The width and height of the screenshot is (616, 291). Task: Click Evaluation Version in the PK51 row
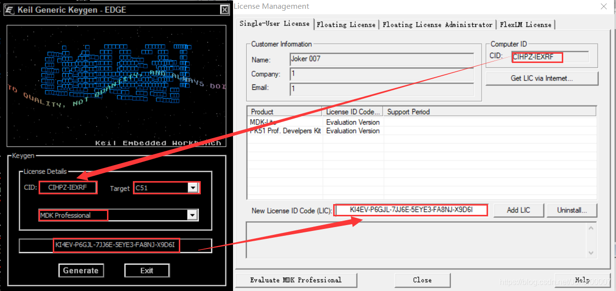(353, 131)
